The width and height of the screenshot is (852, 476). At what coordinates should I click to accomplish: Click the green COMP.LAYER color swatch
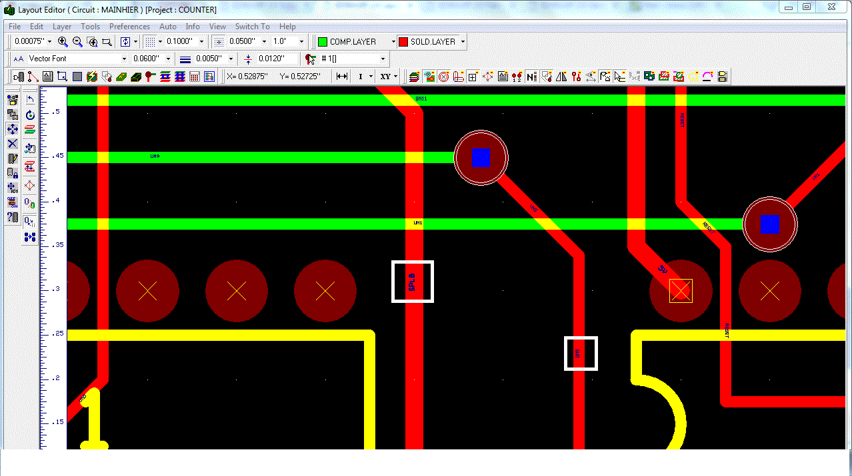pos(322,41)
